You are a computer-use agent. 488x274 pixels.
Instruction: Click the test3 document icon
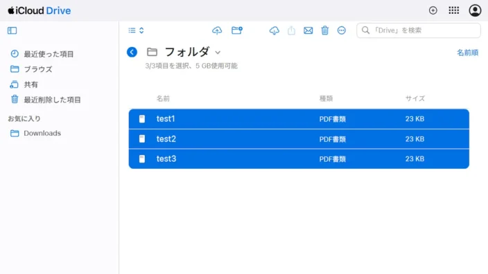pos(142,158)
